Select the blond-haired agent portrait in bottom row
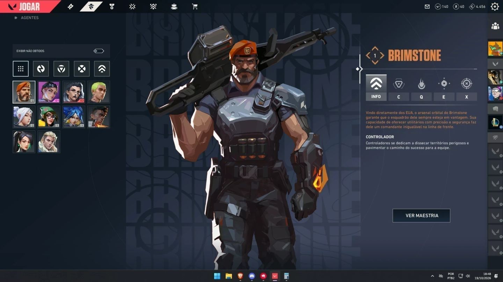The height and width of the screenshot is (282, 503). point(49,142)
